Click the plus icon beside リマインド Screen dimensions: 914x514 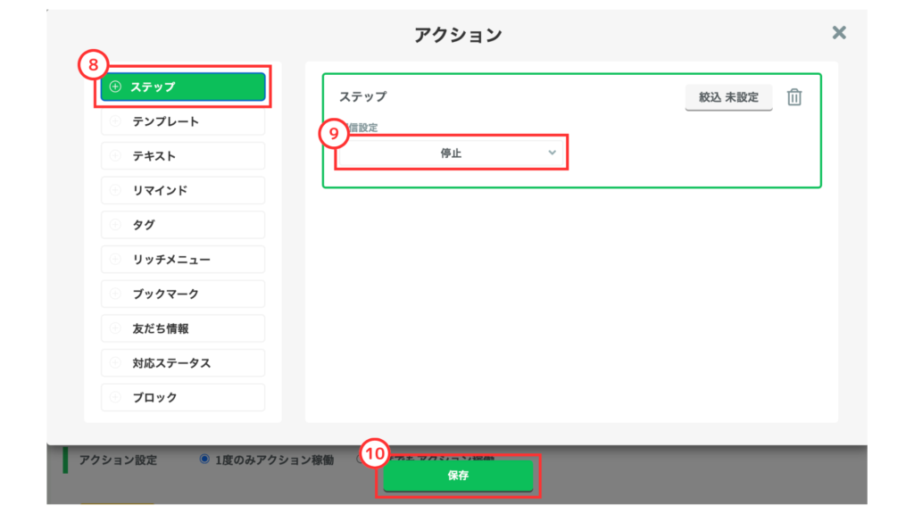(x=115, y=190)
